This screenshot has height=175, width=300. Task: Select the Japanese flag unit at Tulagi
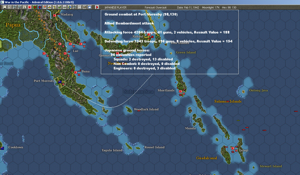tap(233, 148)
